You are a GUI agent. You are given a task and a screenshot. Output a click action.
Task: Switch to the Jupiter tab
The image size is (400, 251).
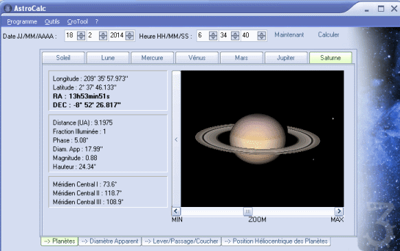pyautogui.click(x=286, y=58)
